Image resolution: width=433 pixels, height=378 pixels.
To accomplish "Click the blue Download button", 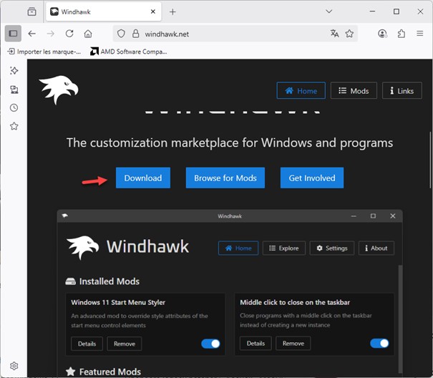I will click(x=143, y=178).
